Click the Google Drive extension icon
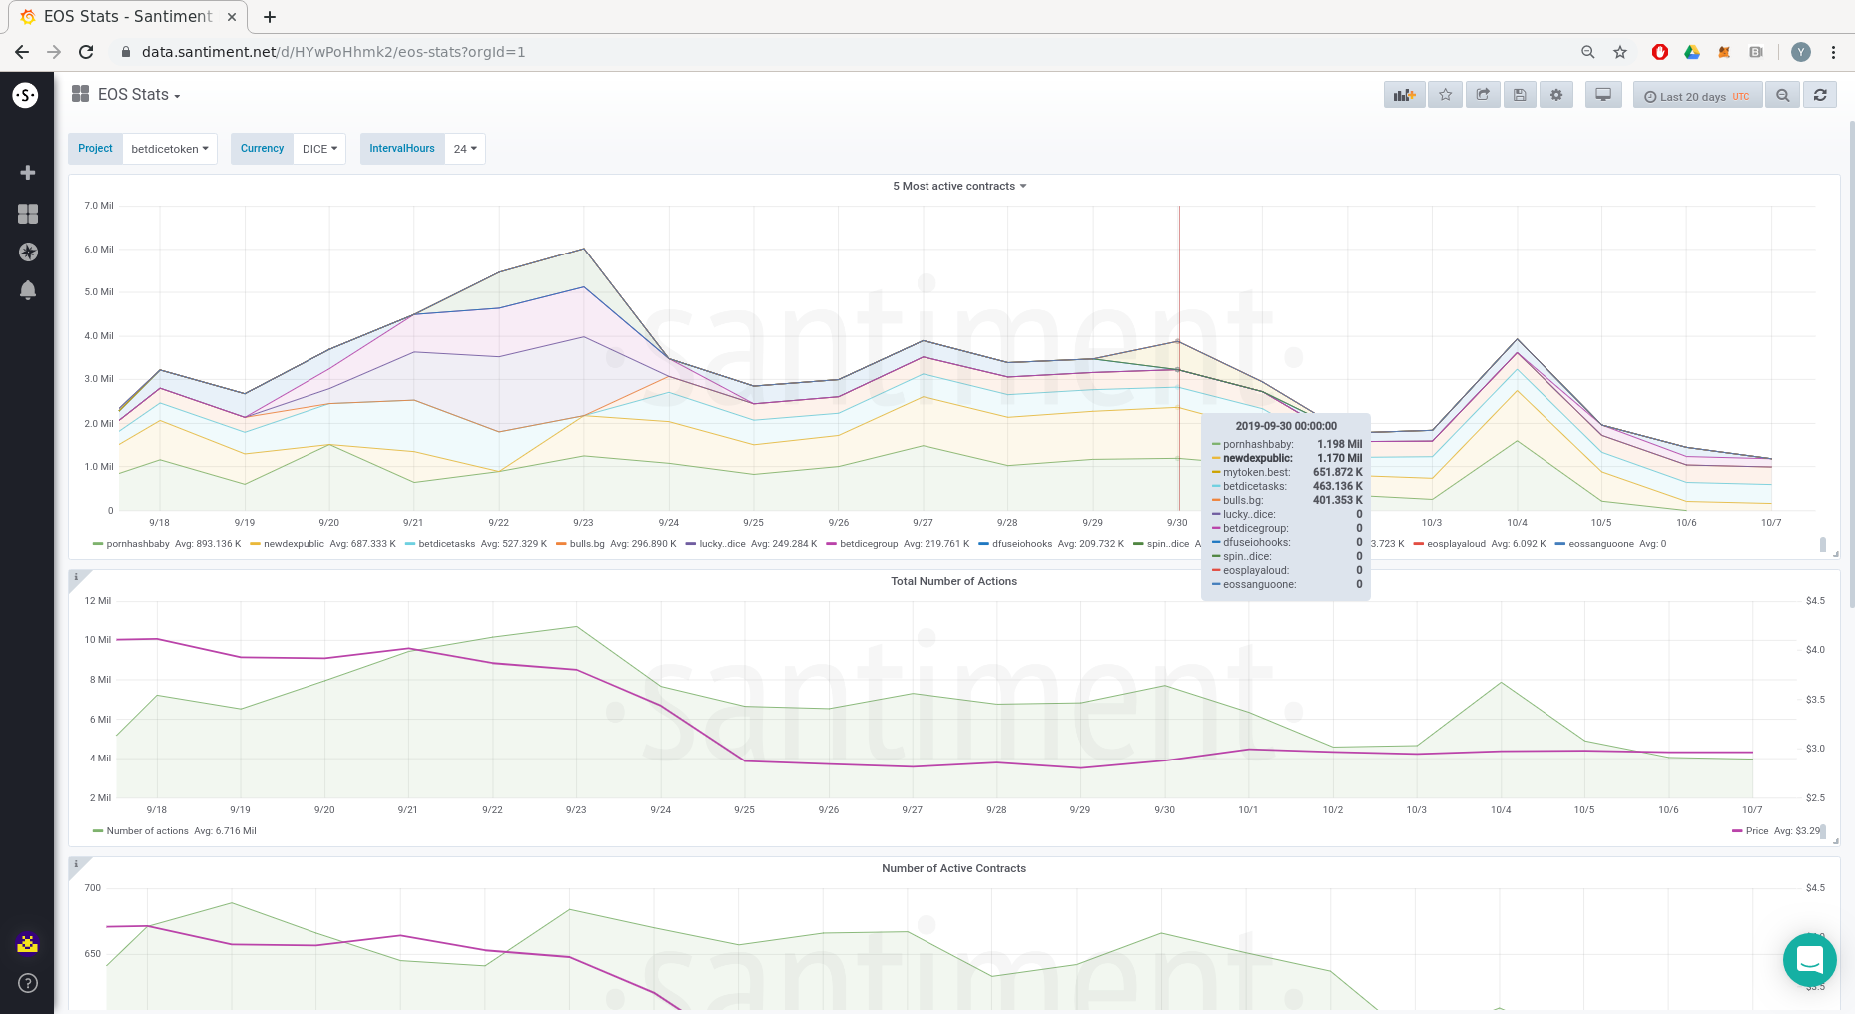This screenshot has height=1014, width=1855. [x=1692, y=52]
